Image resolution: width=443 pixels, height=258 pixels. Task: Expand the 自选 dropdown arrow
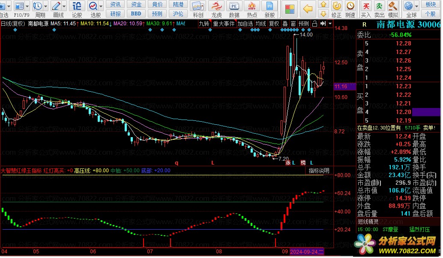pos(9,6)
